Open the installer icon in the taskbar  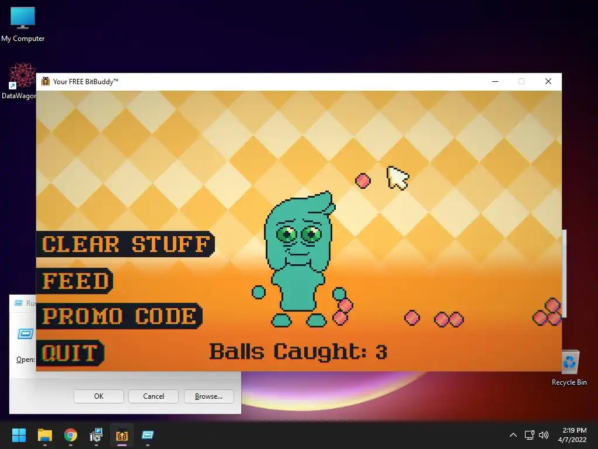tap(96, 435)
